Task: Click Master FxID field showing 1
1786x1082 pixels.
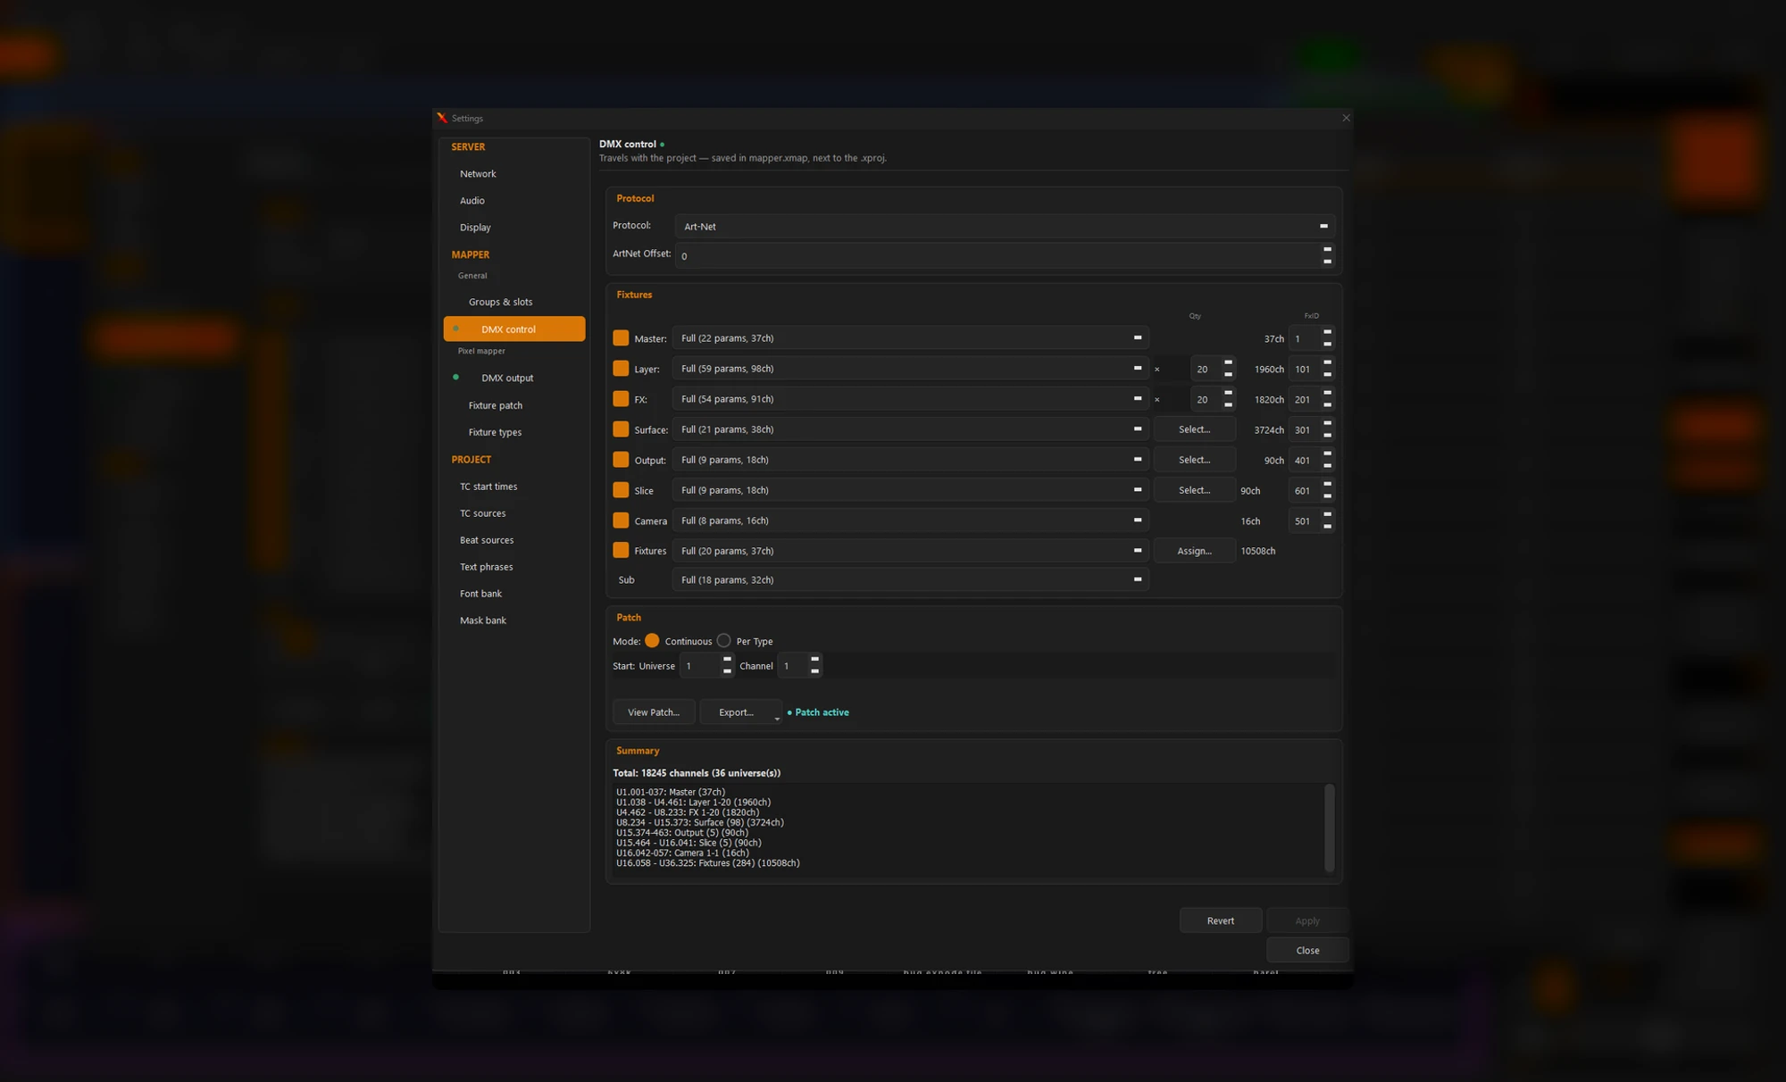Action: click(1304, 339)
